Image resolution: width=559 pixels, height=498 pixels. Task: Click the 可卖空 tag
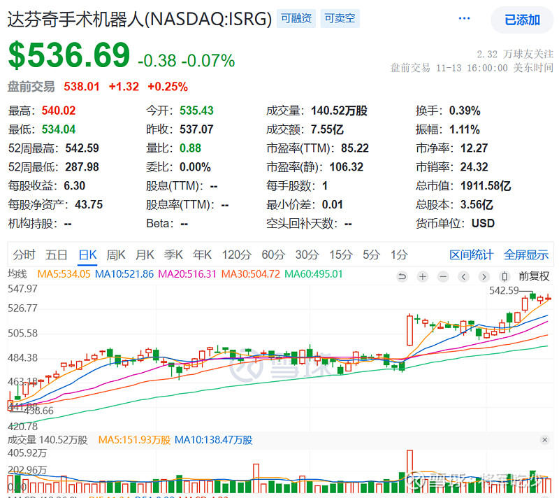(x=340, y=18)
